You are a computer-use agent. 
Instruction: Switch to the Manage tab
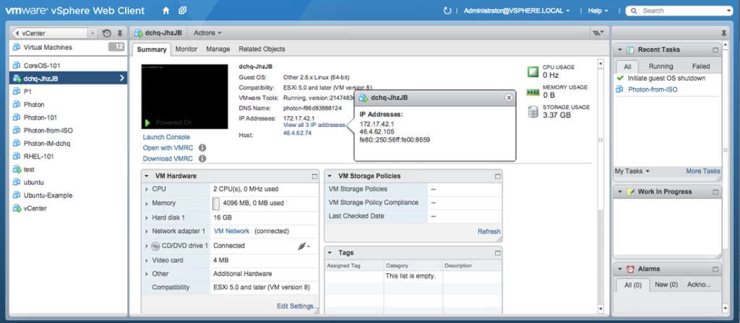point(218,49)
